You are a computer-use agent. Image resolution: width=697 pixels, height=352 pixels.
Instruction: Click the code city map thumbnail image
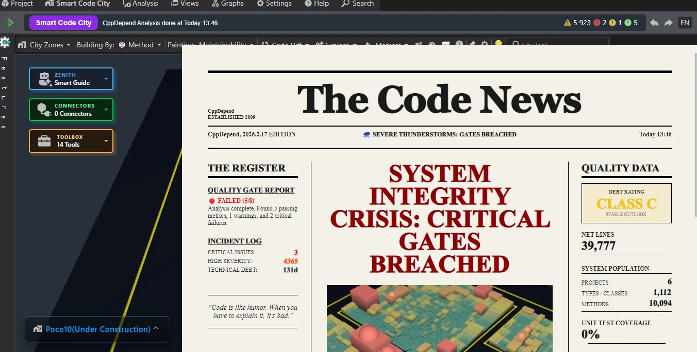[x=440, y=319]
